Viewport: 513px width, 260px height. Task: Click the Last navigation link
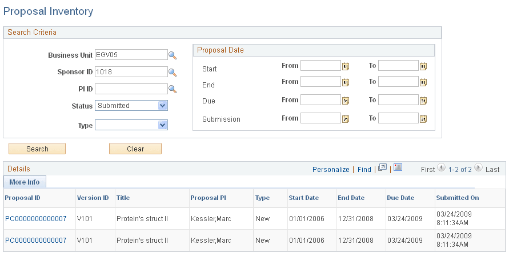(492, 170)
